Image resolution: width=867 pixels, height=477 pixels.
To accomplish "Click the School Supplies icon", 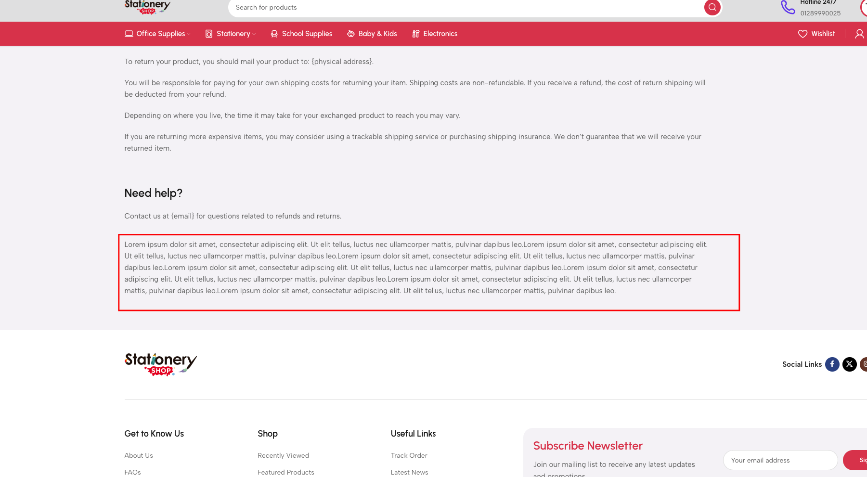I will [274, 34].
